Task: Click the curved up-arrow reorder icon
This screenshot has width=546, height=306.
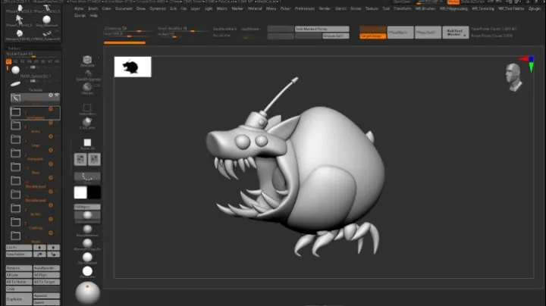Action: click(x=39, y=254)
